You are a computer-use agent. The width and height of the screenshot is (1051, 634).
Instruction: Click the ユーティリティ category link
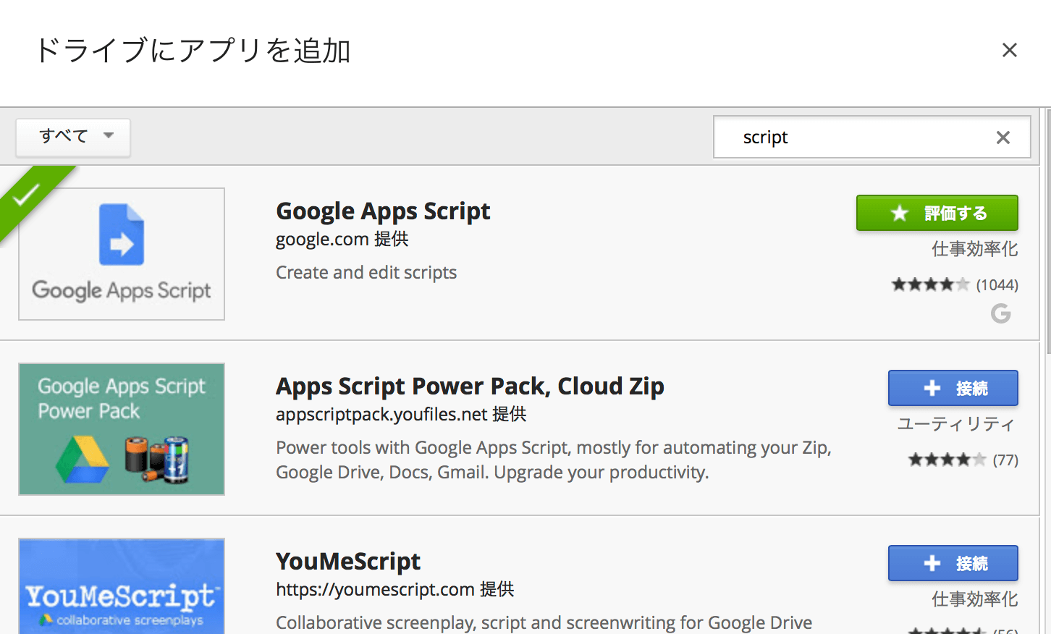click(956, 424)
